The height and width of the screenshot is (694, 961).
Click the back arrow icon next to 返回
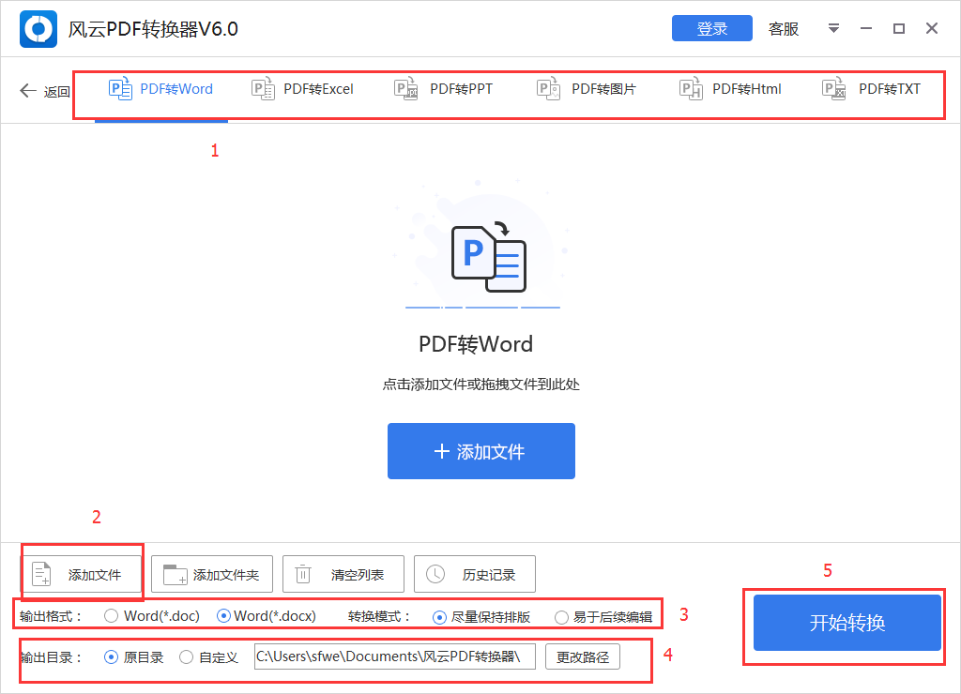28,91
